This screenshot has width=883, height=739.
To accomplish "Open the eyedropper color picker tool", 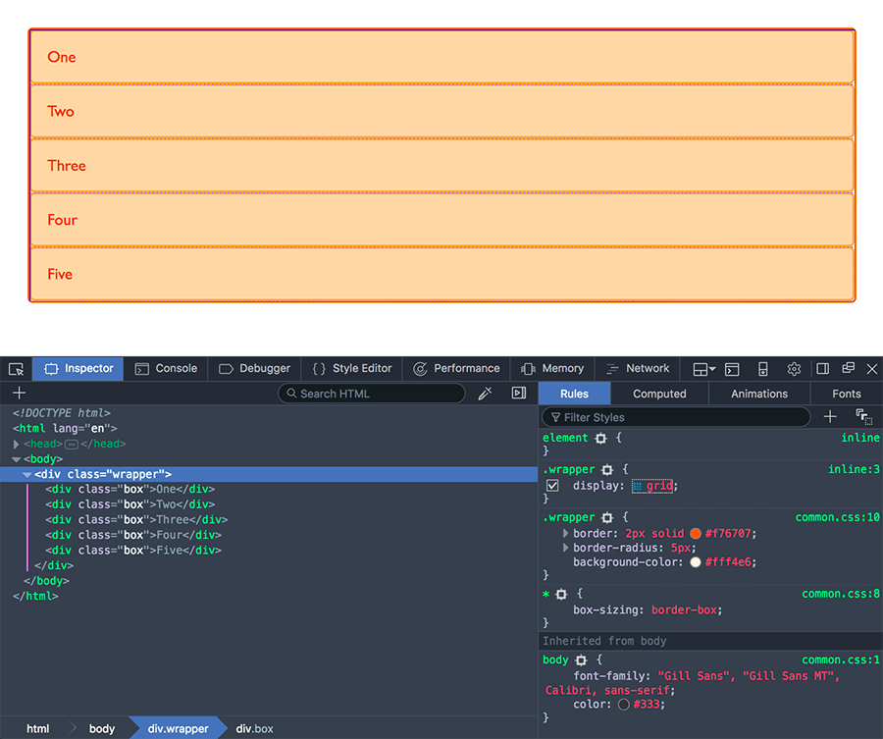I will coord(485,393).
